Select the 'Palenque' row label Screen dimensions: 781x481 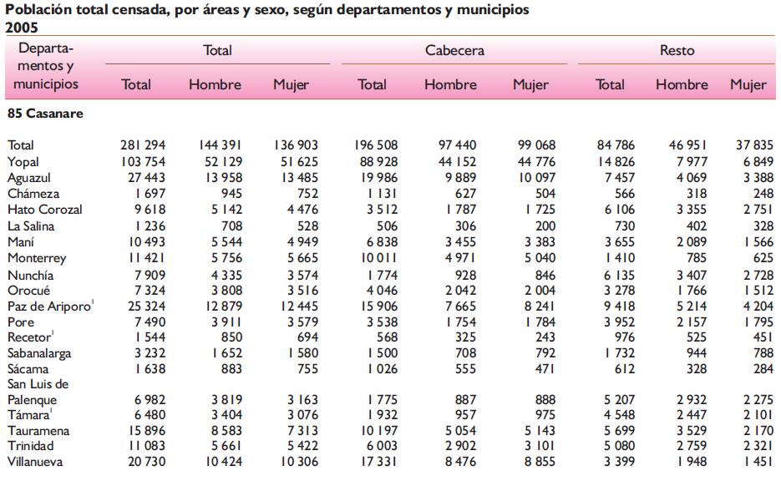click(x=32, y=400)
